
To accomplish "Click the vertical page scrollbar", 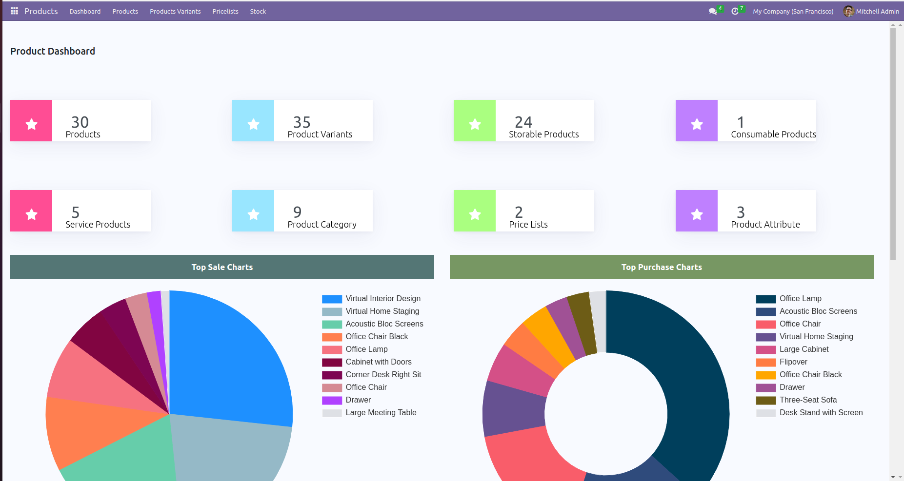I will [x=893, y=144].
